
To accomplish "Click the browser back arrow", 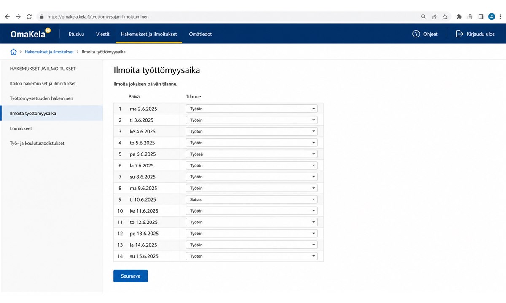I will click(7, 17).
